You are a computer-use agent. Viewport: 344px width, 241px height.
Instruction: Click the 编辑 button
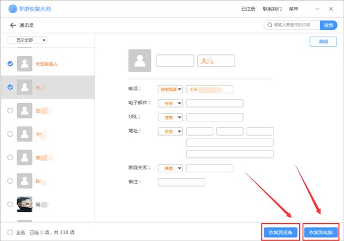323,42
